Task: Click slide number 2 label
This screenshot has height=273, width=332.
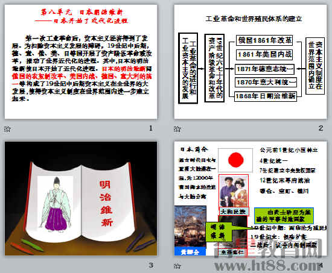Action: pyautogui.click(x=321, y=128)
